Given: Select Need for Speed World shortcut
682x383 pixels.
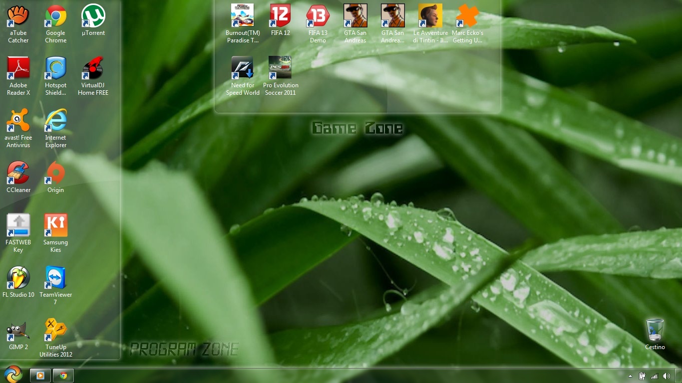Looking at the screenshot, I should [243, 76].
